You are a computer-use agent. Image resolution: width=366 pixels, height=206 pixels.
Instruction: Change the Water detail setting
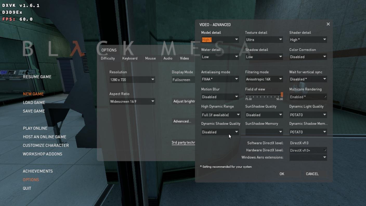pos(220,57)
